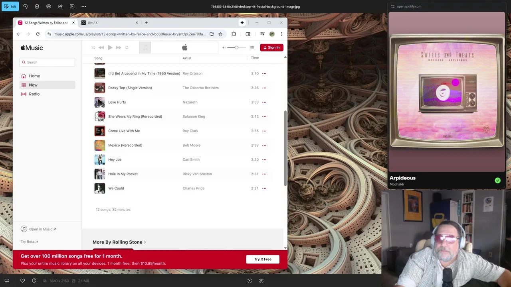Open more options for She Wears My Ring
The image size is (511, 287).
tap(264, 116)
